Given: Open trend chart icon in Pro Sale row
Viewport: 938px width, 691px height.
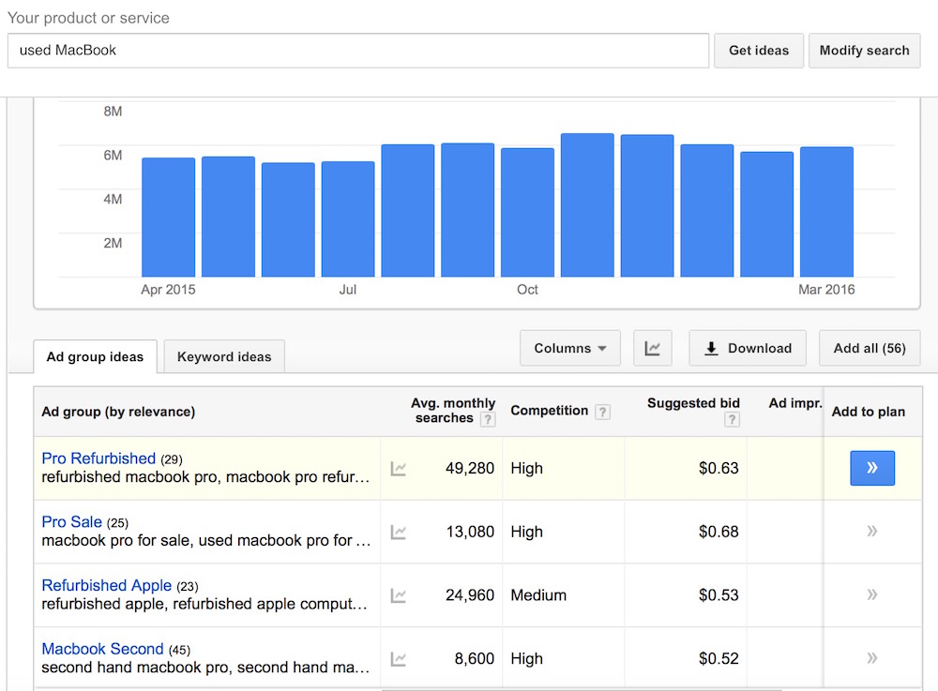Looking at the screenshot, I should pyautogui.click(x=399, y=532).
